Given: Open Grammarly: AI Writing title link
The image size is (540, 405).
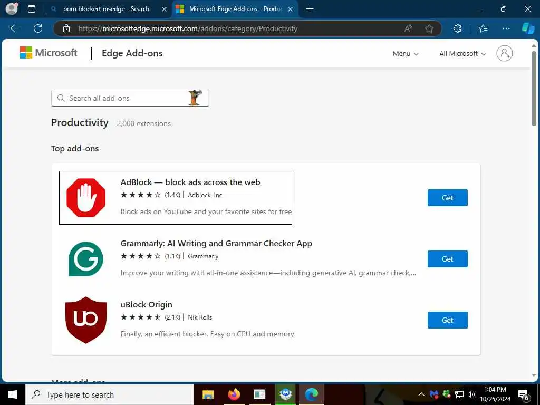Looking at the screenshot, I should [x=216, y=244].
